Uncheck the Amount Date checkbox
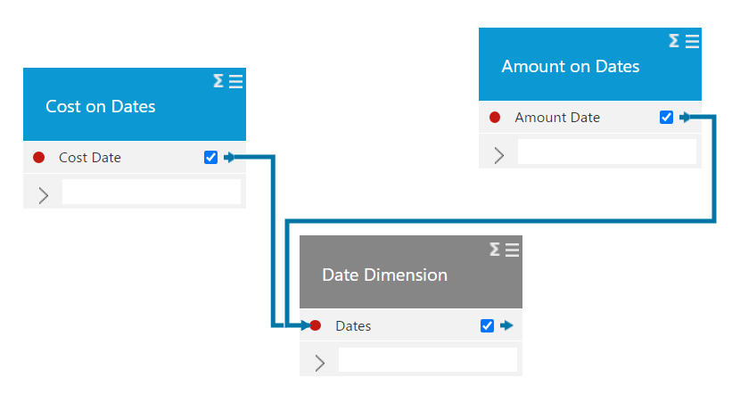Viewport: 732px width, 394px height. tap(666, 117)
